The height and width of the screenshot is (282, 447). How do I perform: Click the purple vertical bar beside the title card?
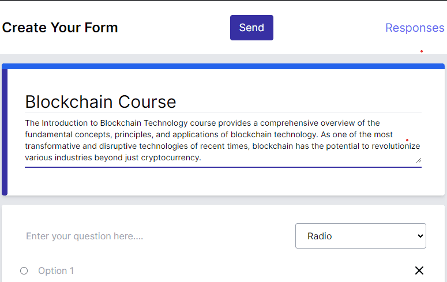coord(5,132)
